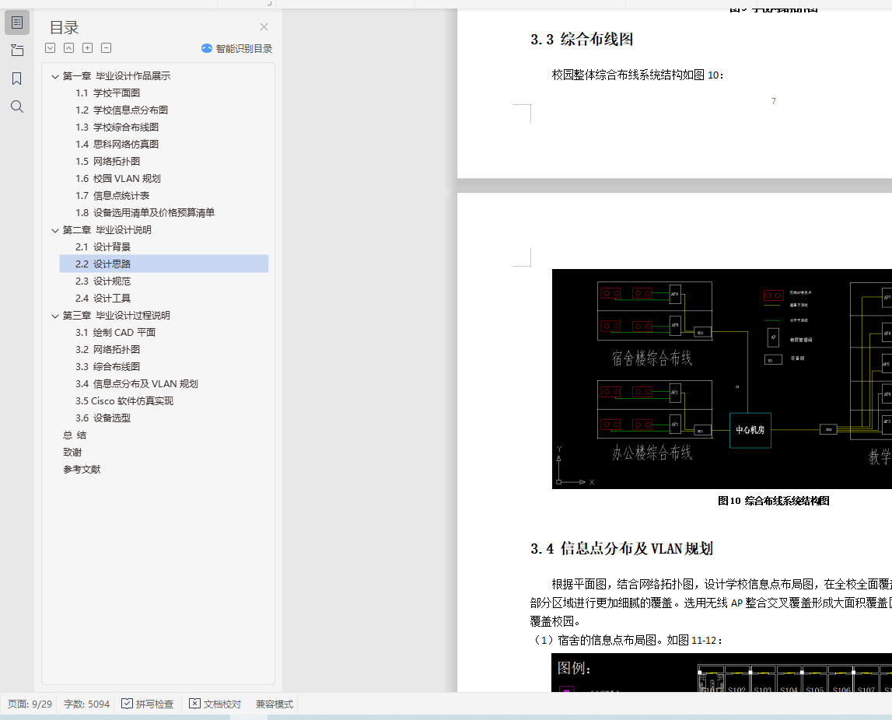The image size is (892, 720).
Task: Go to 1.8 设备选用清单及价格预算清单
Action: 145,213
